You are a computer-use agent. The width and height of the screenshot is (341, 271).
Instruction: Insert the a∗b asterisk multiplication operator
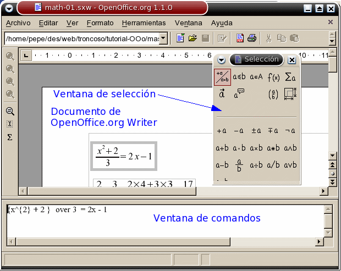point(273,148)
